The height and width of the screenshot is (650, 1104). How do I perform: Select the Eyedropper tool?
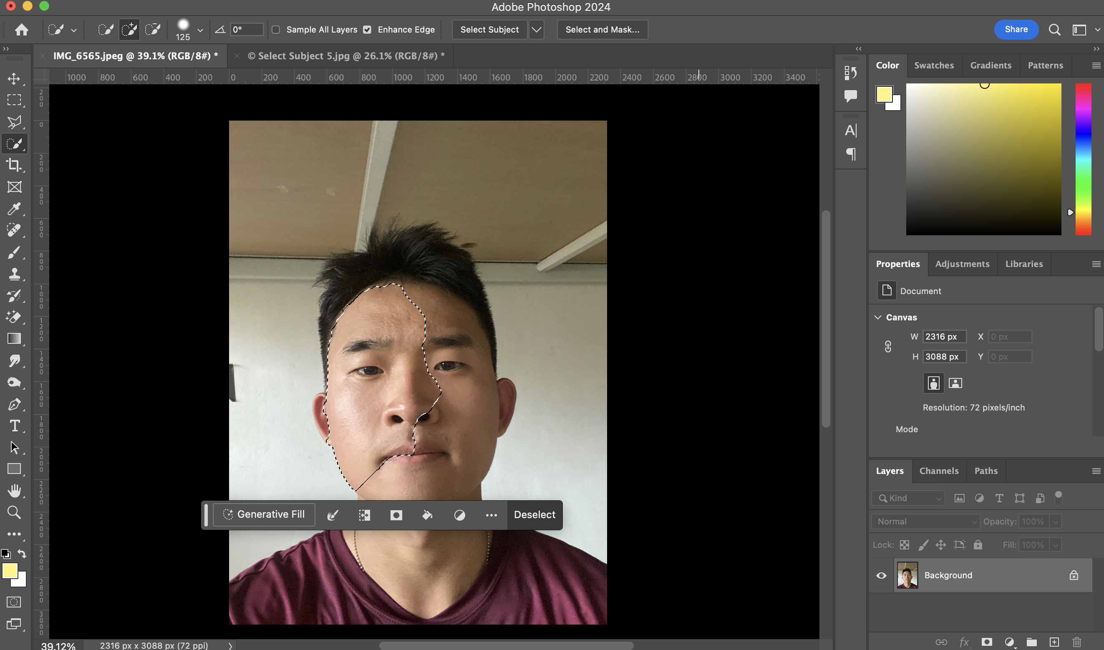[14, 209]
